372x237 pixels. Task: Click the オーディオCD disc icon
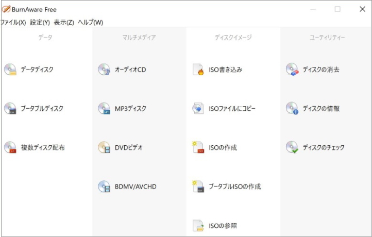click(104, 70)
